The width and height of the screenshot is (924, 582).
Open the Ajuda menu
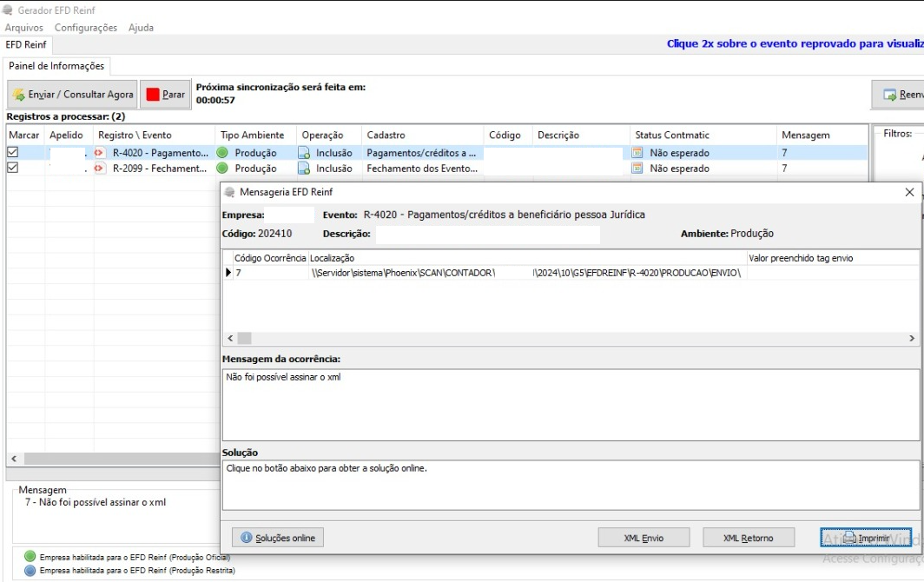(141, 28)
